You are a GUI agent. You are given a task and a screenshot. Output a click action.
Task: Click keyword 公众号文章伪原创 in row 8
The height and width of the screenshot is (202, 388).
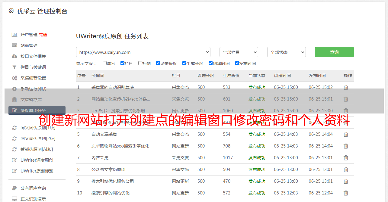[108, 169]
